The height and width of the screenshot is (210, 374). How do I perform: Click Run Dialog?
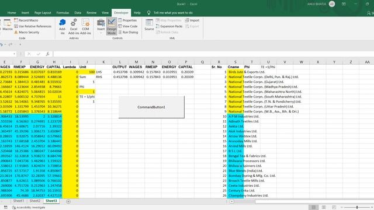tap(128, 32)
